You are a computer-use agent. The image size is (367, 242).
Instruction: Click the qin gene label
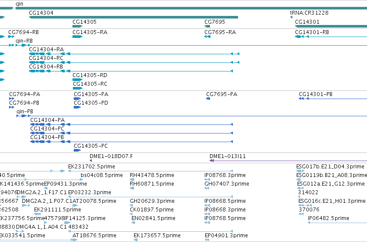tap(19, 4)
